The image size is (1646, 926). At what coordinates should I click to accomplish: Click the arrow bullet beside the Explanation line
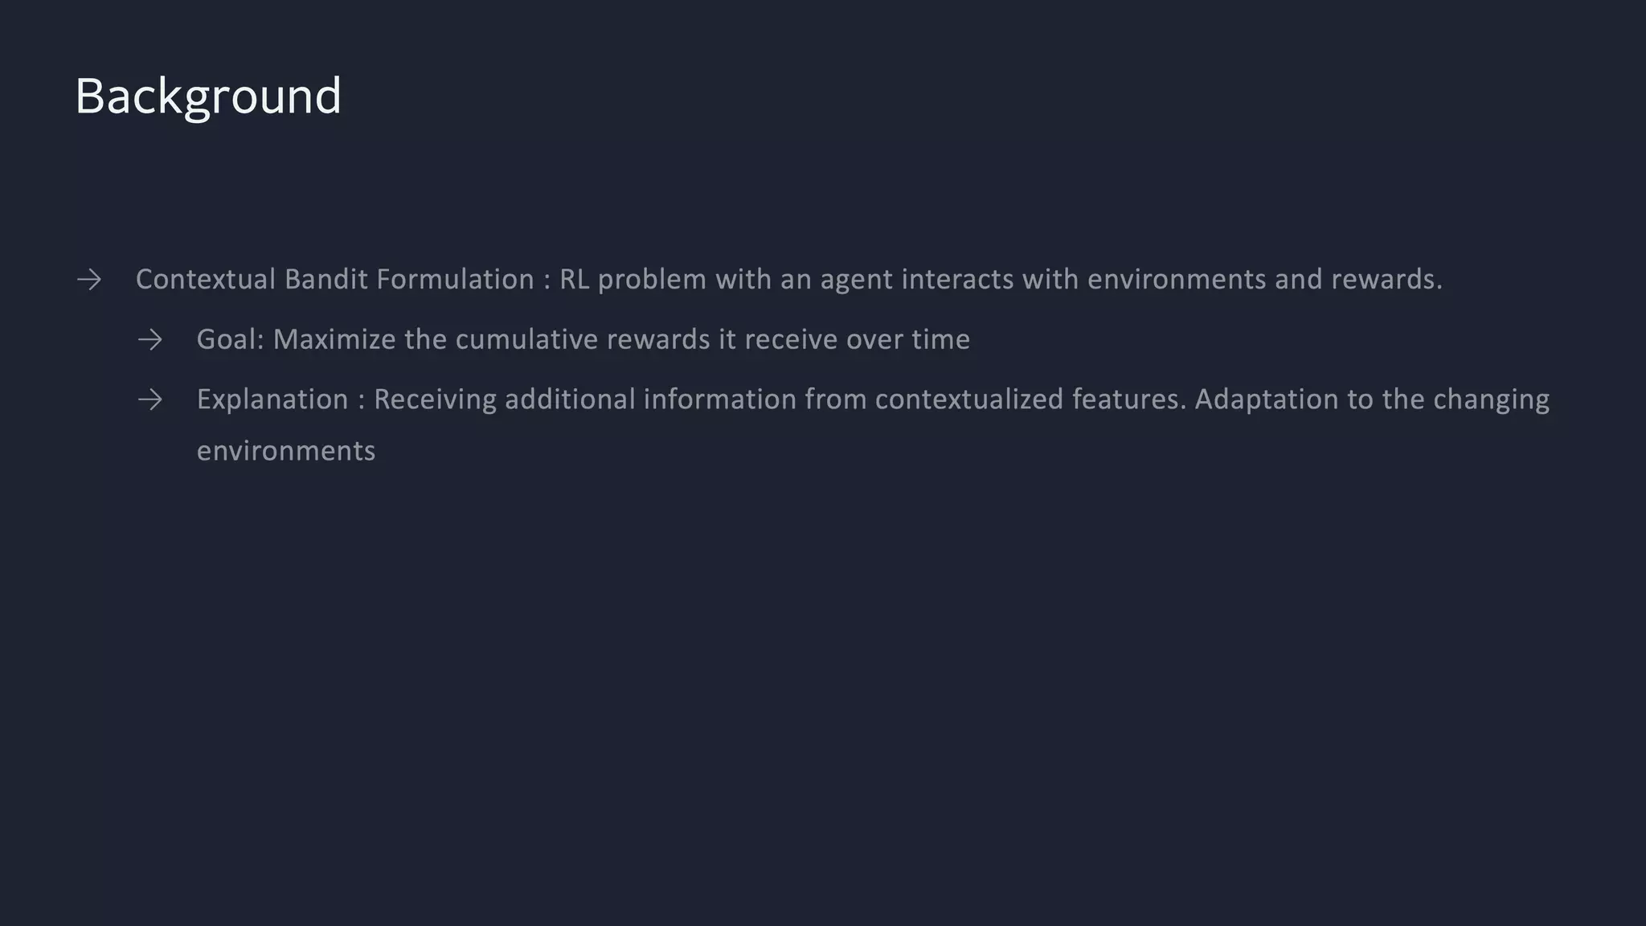150,399
